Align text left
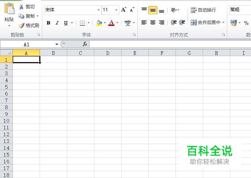The width and height of the screenshot is (251, 178). (x=144, y=23)
